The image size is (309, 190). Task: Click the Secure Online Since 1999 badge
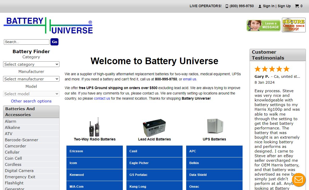(294, 25)
